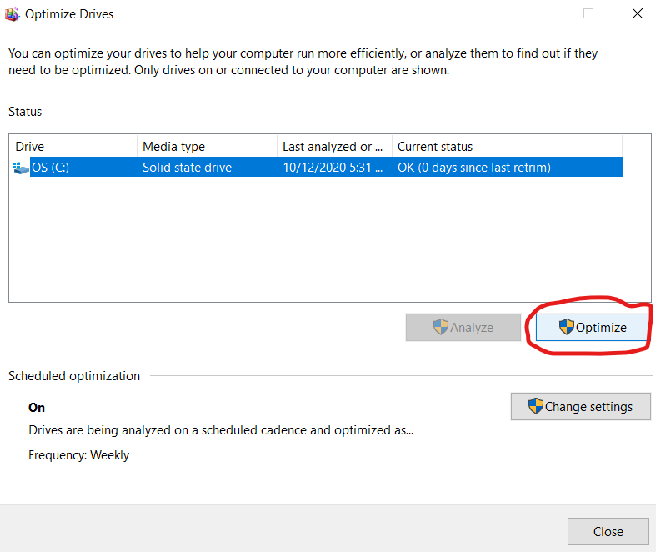Click the grayed Analyze button

[463, 327]
